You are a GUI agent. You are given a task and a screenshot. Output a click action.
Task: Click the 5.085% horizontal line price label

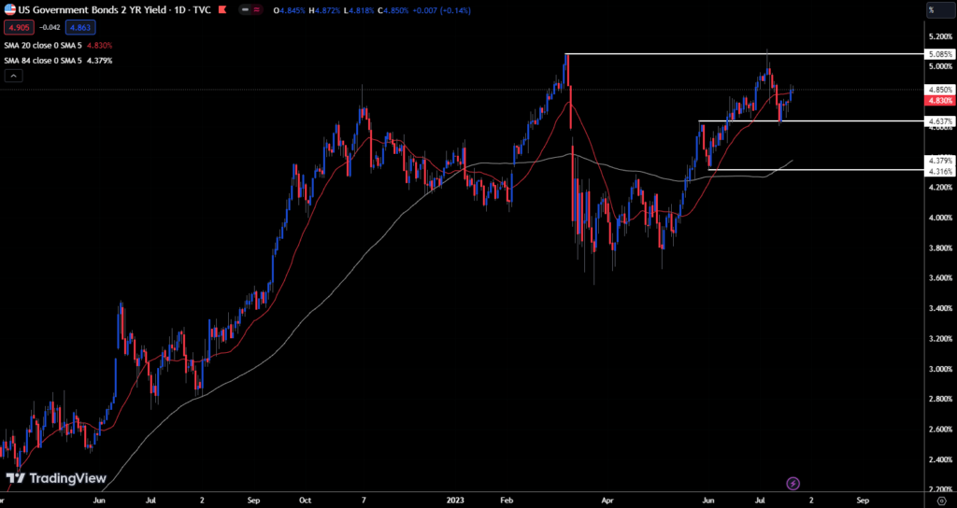[940, 54]
